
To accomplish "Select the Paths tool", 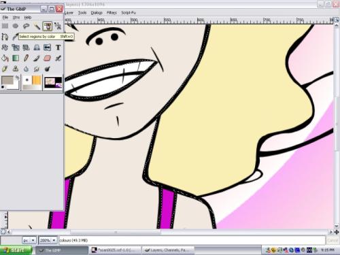I will [5, 37].
